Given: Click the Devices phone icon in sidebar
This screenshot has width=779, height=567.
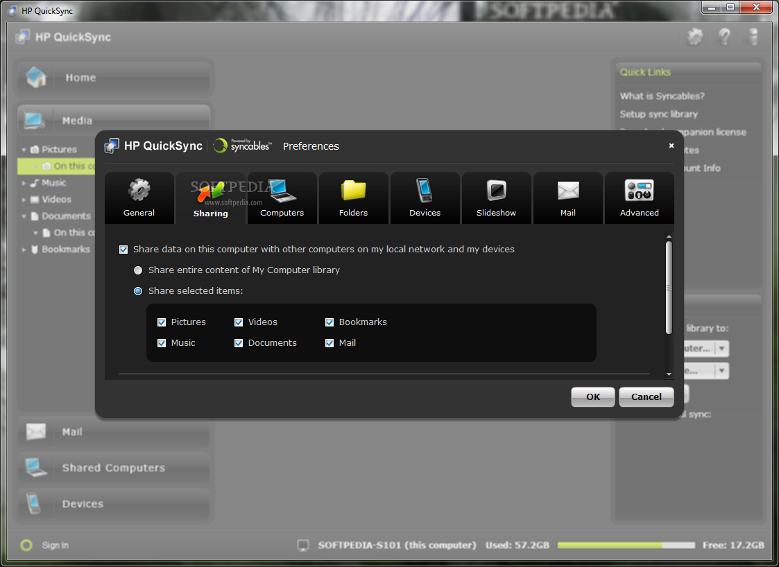Looking at the screenshot, I should (x=33, y=503).
